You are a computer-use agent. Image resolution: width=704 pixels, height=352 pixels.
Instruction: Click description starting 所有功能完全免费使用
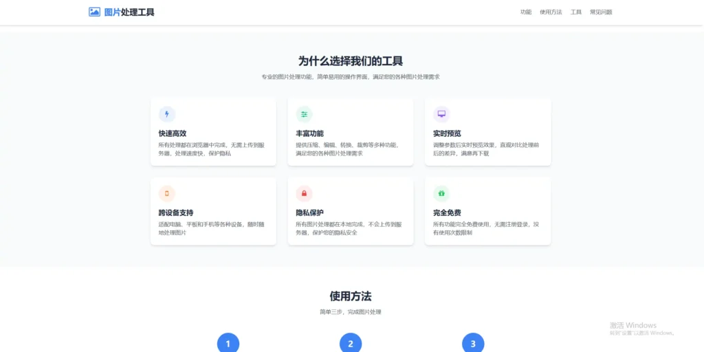[x=486, y=228]
